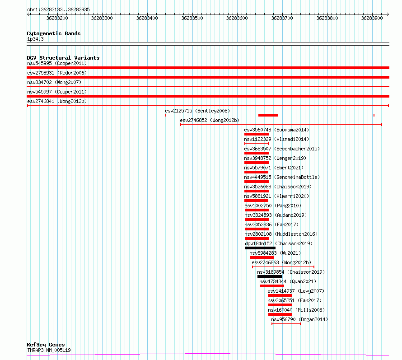This screenshot has height=360, width=402.
Task: Click the black bar under dgv184n152
Action: pos(260,248)
